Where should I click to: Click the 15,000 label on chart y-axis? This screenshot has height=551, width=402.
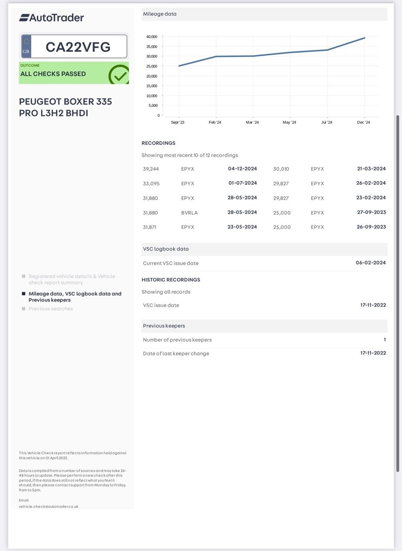pos(152,86)
